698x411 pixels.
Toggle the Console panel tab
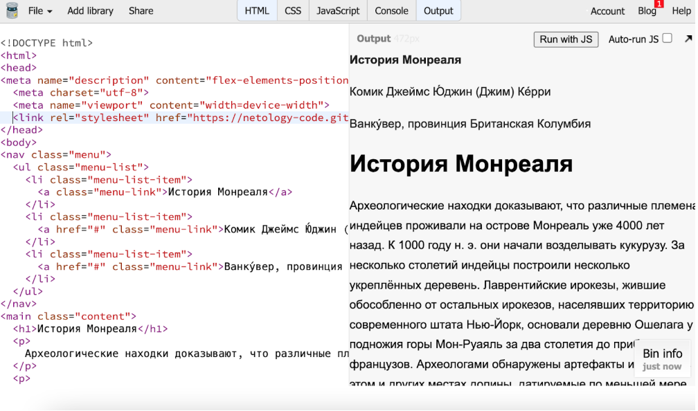click(391, 10)
